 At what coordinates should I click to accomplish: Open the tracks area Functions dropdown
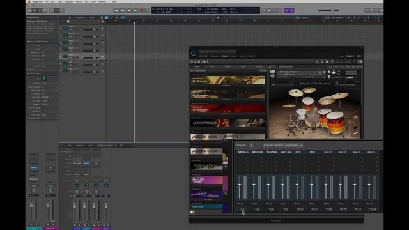[x=81, y=17]
